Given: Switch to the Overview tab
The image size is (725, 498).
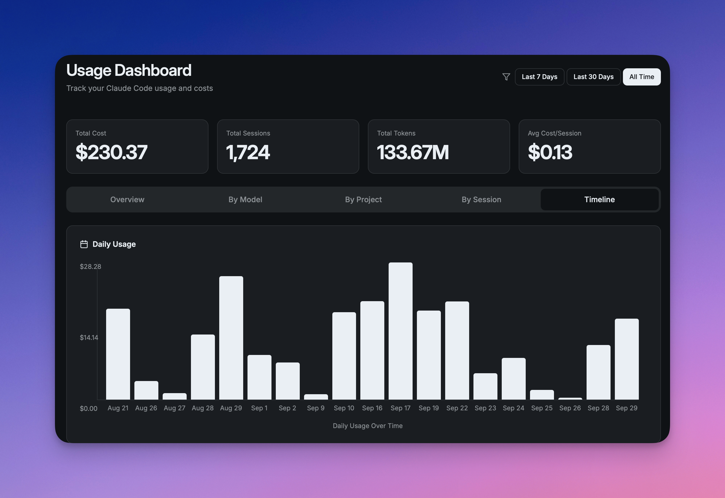Looking at the screenshot, I should [127, 199].
